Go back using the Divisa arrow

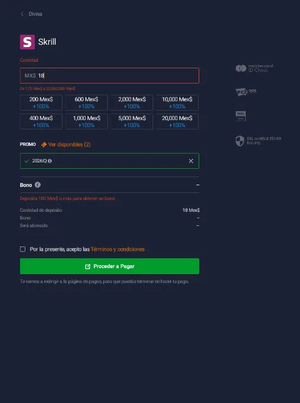pos(22,14)
